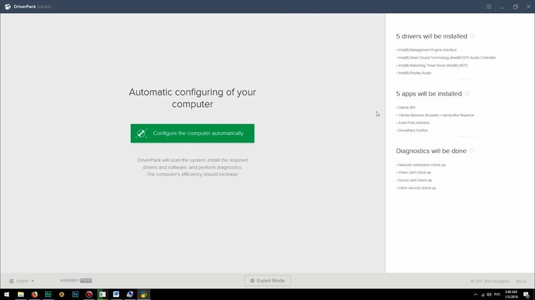
Task: Click the DriverPack logo in title bar
Action: 8,6
